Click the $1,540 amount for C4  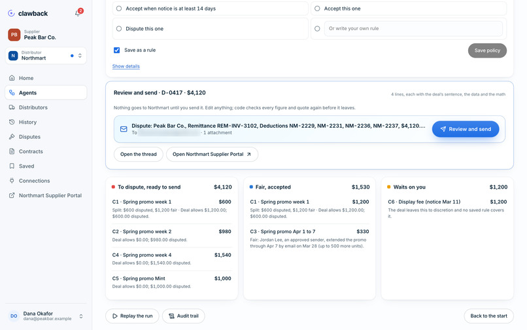(x=223, y=255)
